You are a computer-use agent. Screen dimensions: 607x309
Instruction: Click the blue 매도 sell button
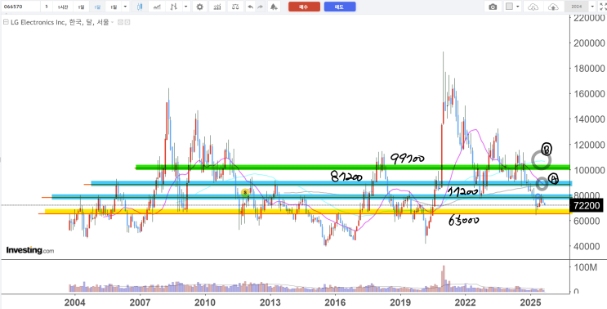340,7
